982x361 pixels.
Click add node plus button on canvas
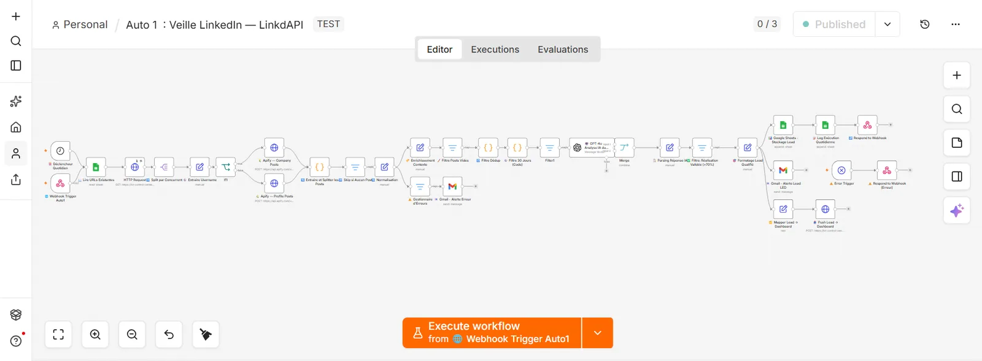tap(957, 75)
